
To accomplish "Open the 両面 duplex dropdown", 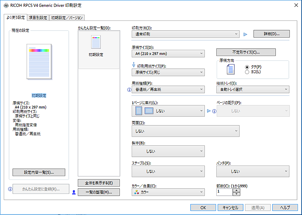I will (185, 131).
